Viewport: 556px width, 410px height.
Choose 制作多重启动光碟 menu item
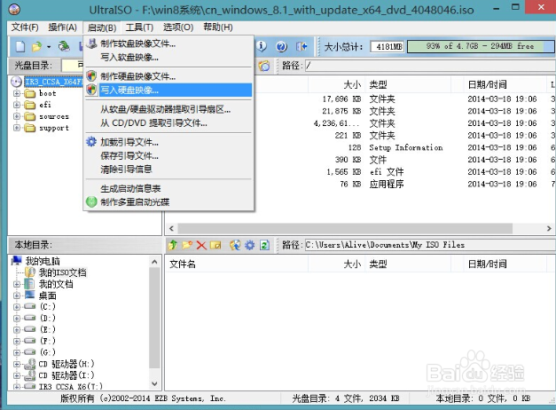(168, 202)
